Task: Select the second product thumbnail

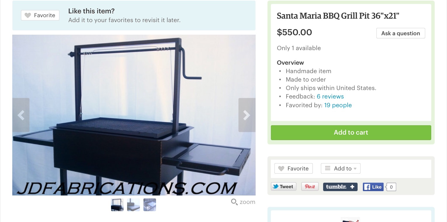Action: tap(134, 205)
